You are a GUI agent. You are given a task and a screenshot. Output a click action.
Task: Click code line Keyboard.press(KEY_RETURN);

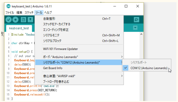tap(36, 90)
